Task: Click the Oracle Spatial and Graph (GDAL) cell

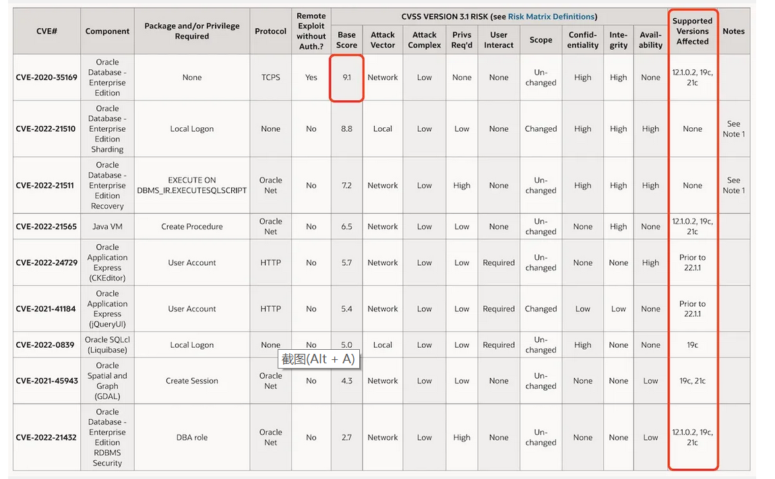Action: pos(107,381)
